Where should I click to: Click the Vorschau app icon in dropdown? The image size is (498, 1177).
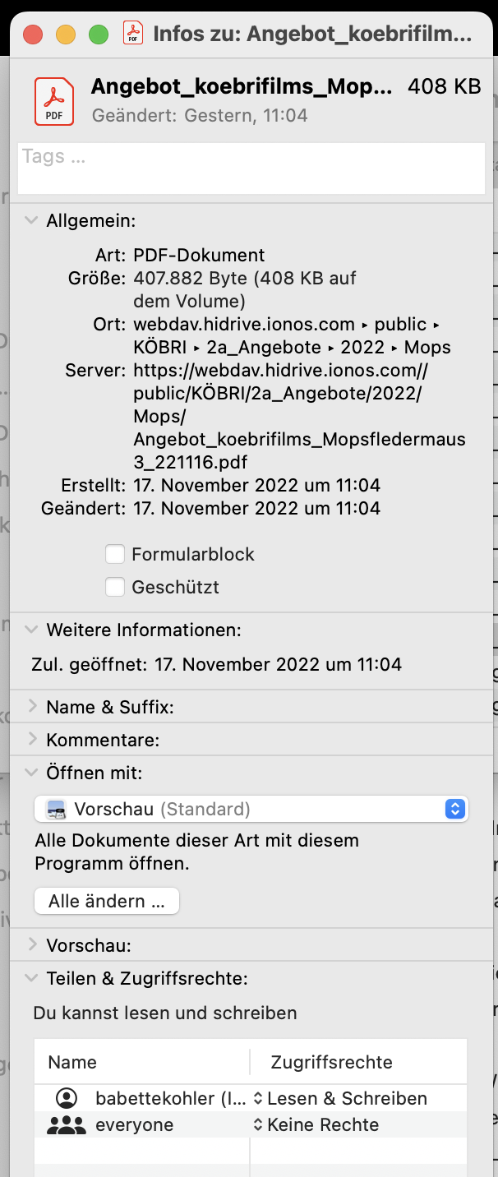point(57,810)
